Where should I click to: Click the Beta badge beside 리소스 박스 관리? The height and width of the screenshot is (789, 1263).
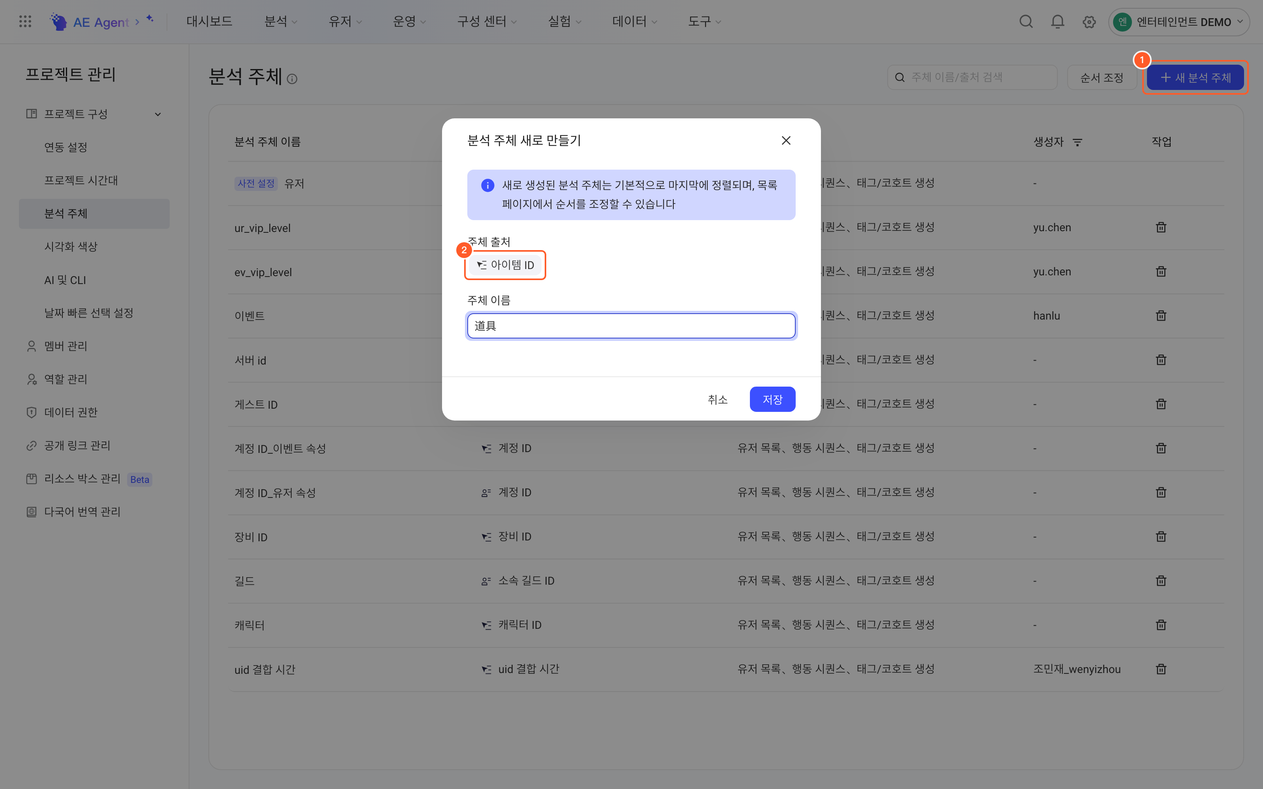140,480
